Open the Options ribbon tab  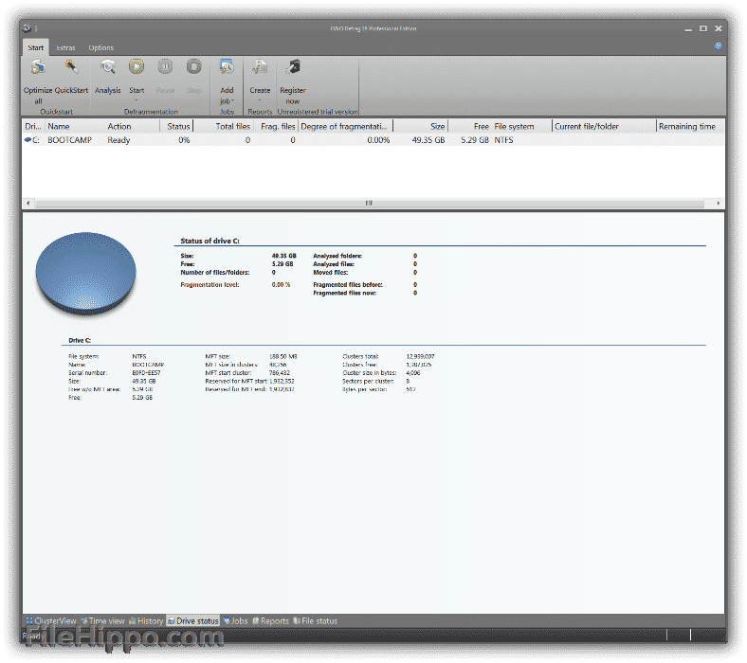100,47
